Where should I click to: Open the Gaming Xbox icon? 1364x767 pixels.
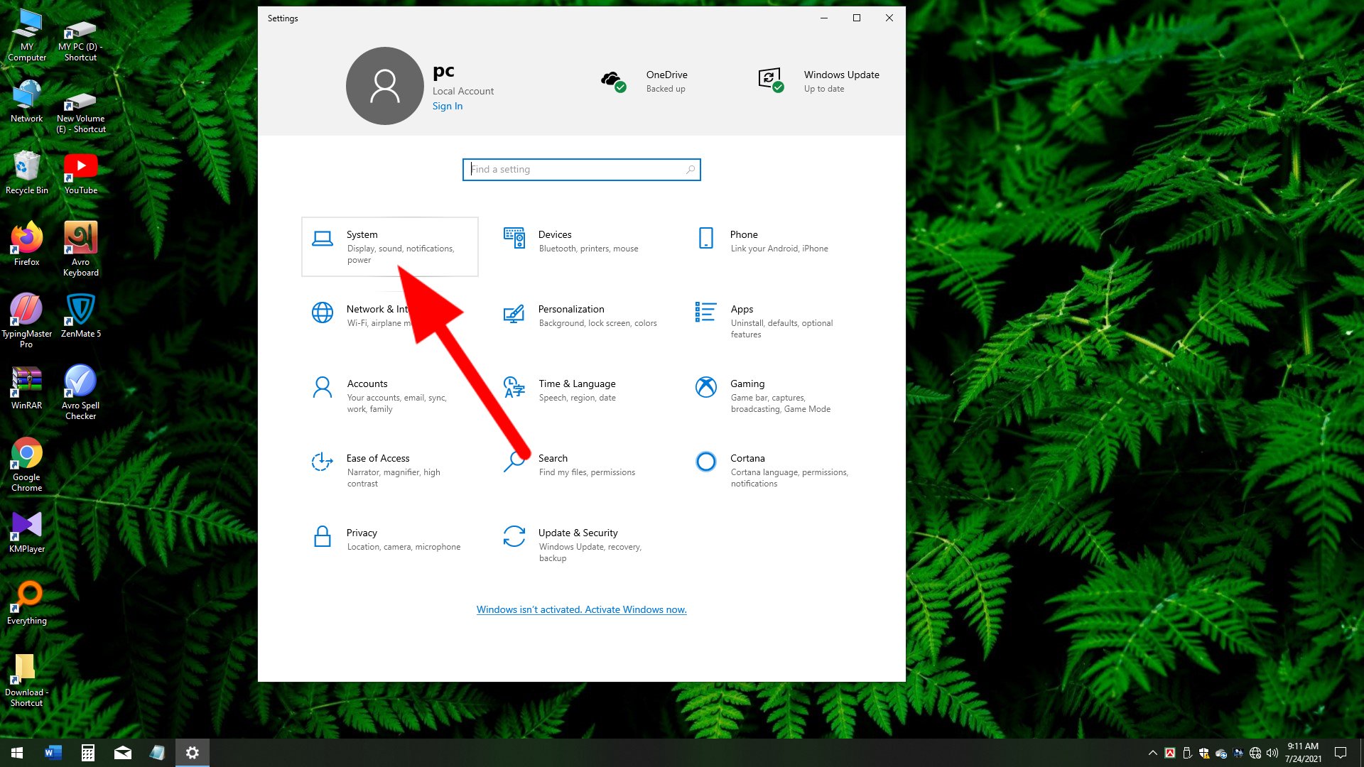(705, 387)
